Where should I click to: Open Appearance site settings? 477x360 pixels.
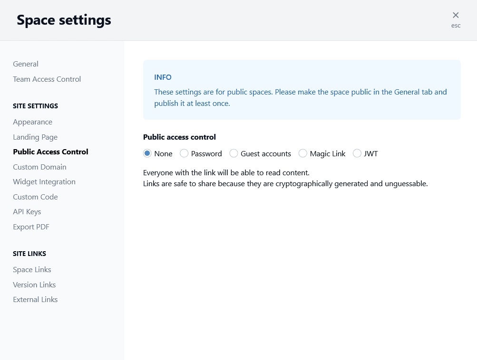(x=32, y=122)
